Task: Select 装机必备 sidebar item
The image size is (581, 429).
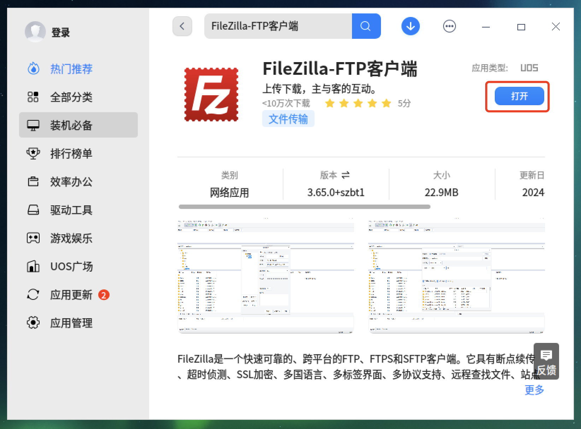Action: [78, 125]
